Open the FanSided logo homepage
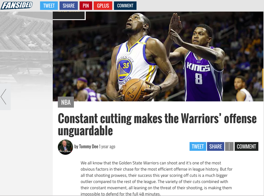Image resolution: width=264 pixels, height=196 pixels. 16,5
